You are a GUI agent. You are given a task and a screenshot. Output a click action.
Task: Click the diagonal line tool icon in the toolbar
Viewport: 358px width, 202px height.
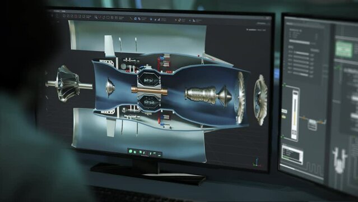tap(131, 19)
